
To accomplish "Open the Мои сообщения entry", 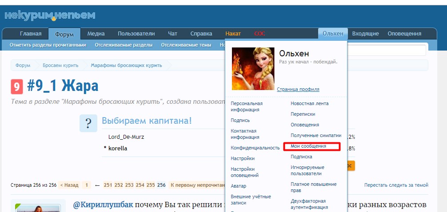I will click(x=308, y=146).
